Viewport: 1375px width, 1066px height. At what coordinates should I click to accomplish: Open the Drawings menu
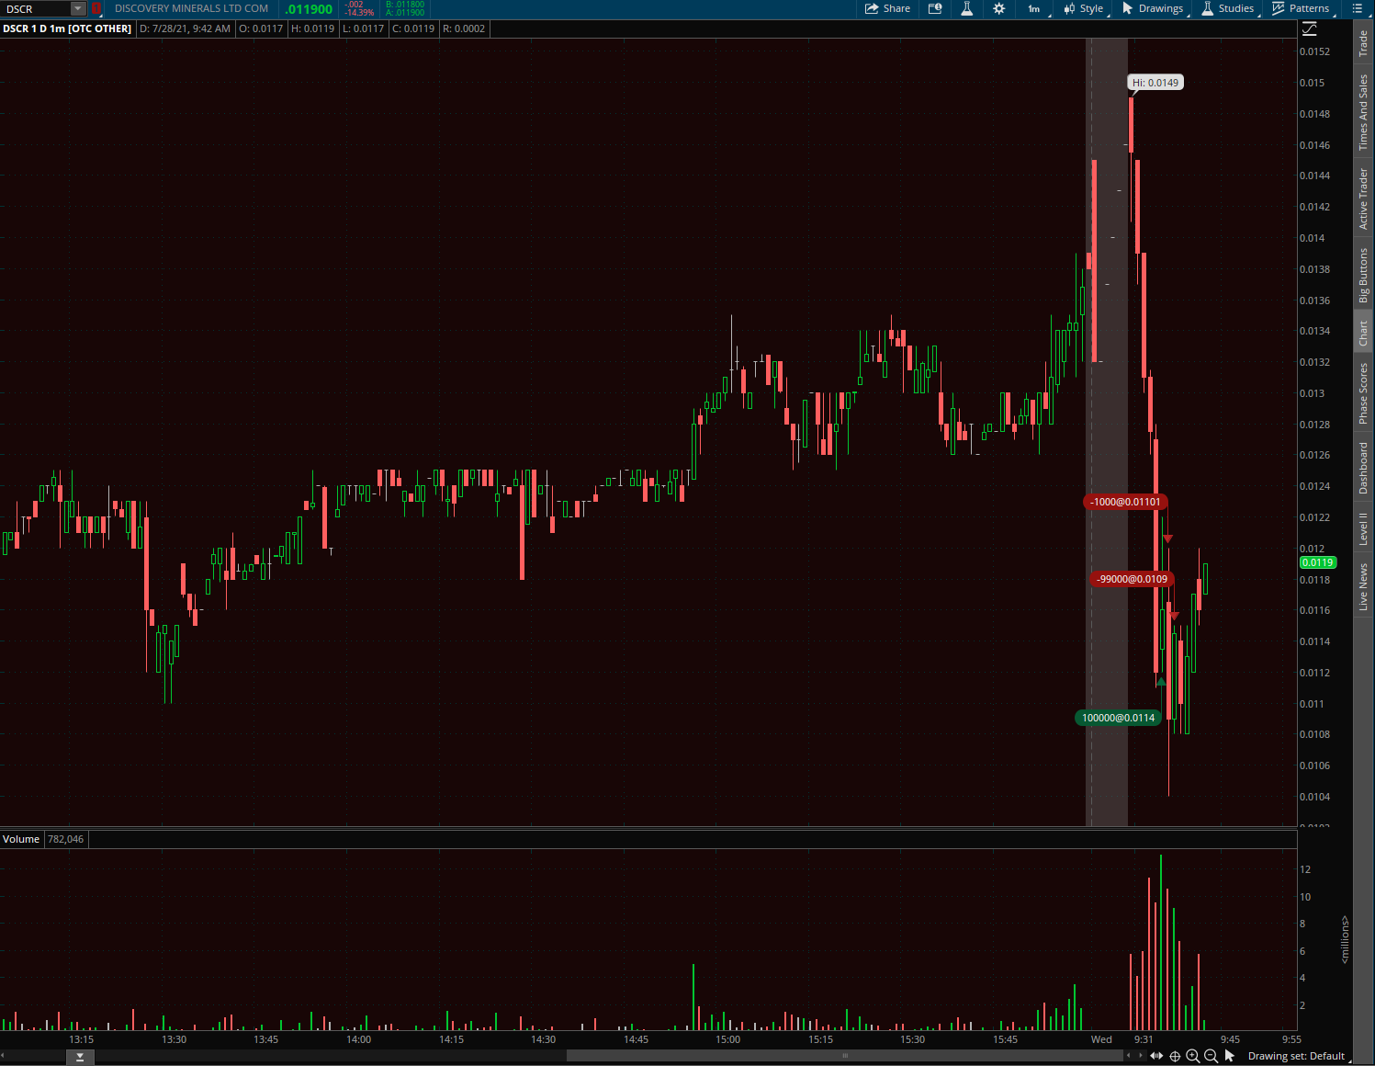(x=1154, y=9)
